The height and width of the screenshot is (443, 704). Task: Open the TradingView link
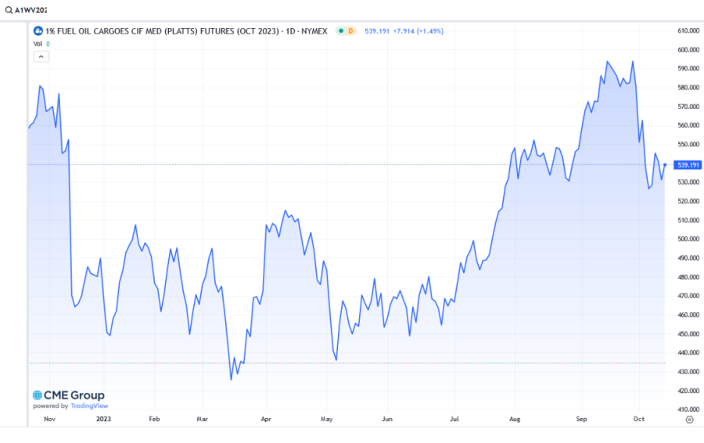point(89,406)
